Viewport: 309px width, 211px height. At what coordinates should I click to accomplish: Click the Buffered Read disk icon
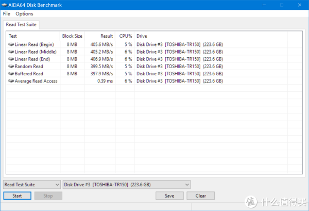(11, 74)
